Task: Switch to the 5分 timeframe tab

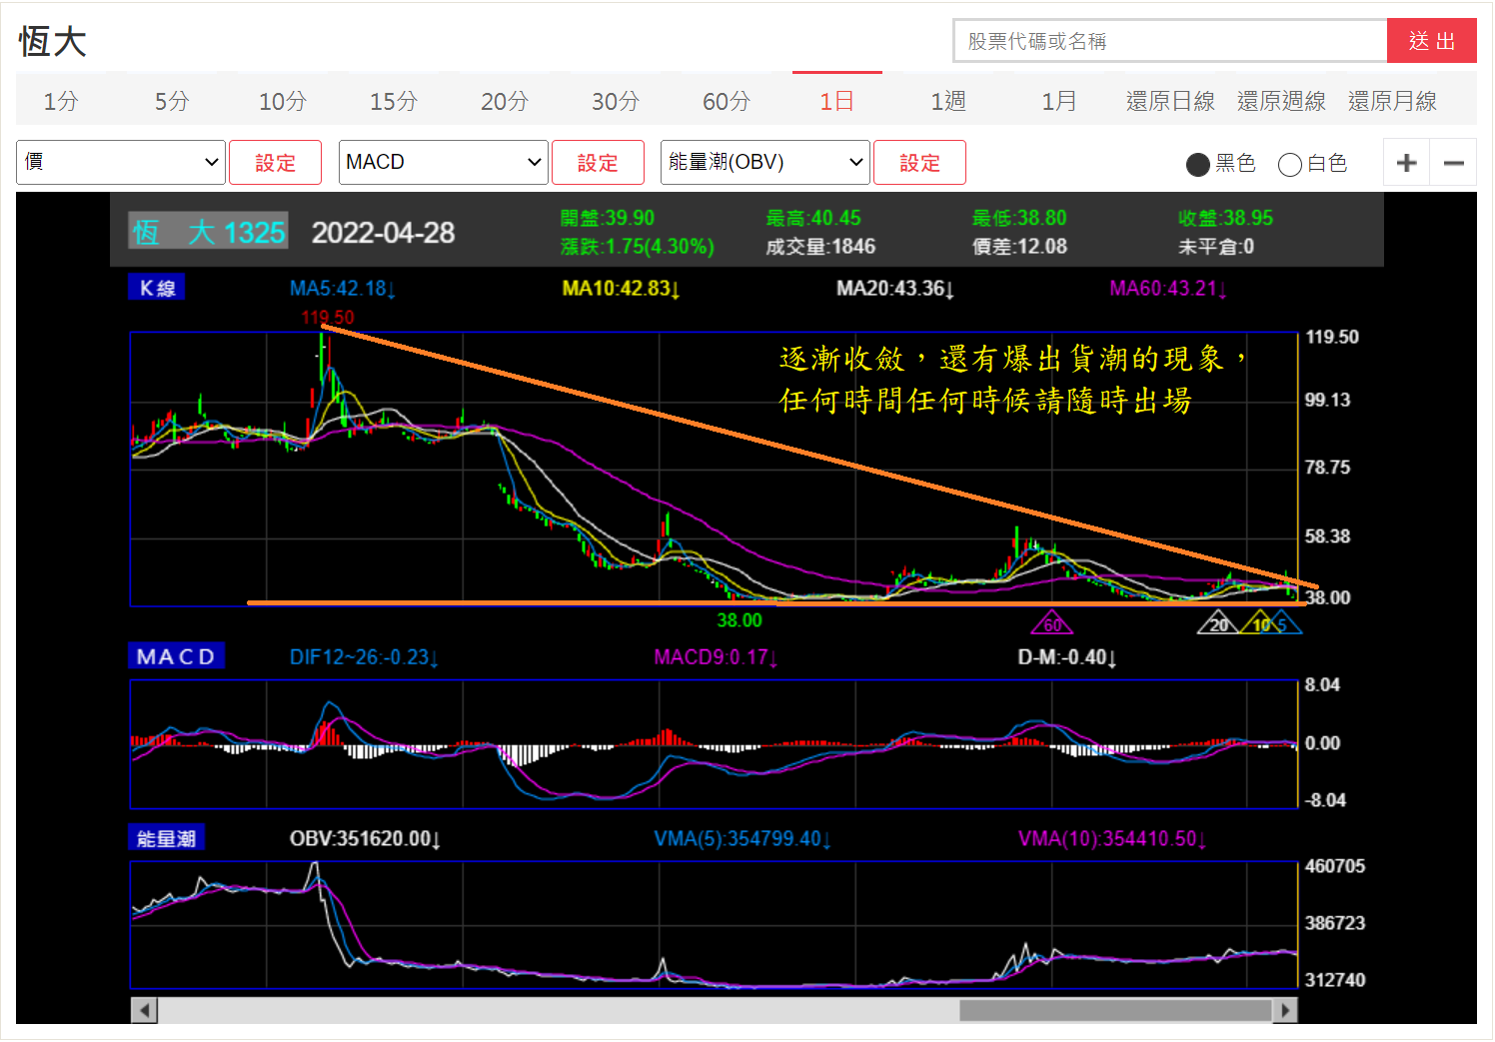Action: click(x=172, y=101)
